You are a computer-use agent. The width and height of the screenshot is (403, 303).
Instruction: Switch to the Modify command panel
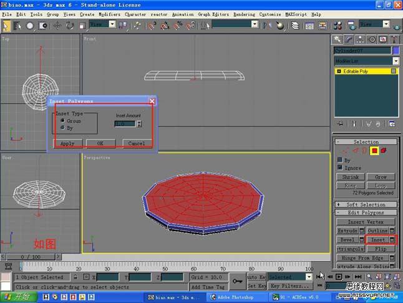point(349,39)
